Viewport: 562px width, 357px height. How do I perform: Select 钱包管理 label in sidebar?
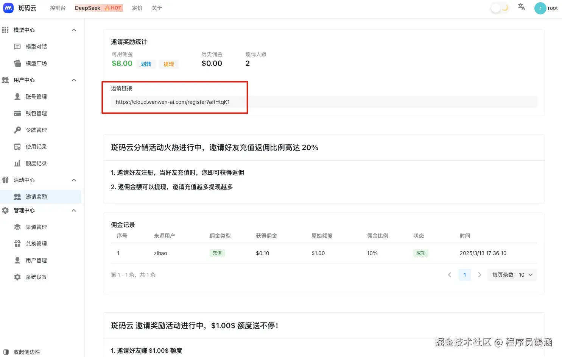pos(36,113)
